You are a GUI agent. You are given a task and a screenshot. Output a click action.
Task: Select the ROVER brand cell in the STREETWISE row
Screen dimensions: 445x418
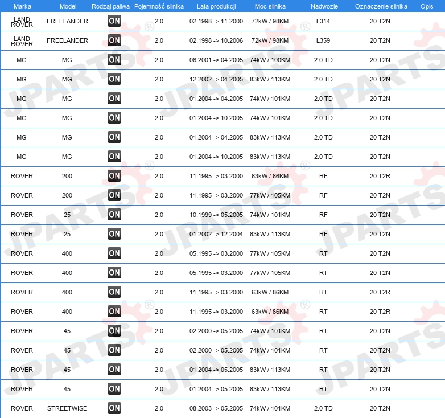[22, 408]
